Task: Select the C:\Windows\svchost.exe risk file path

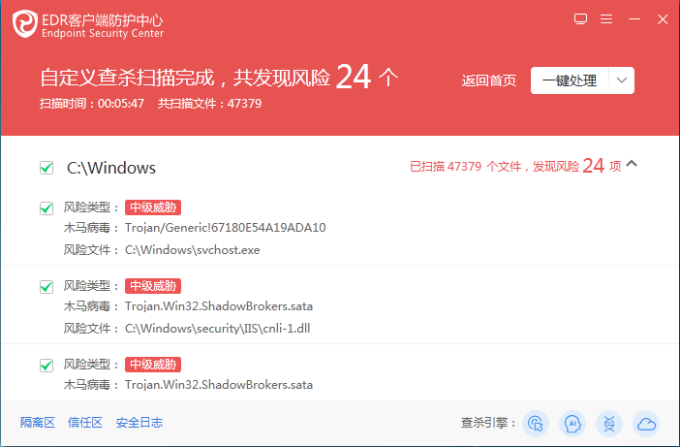Action: 192,249
